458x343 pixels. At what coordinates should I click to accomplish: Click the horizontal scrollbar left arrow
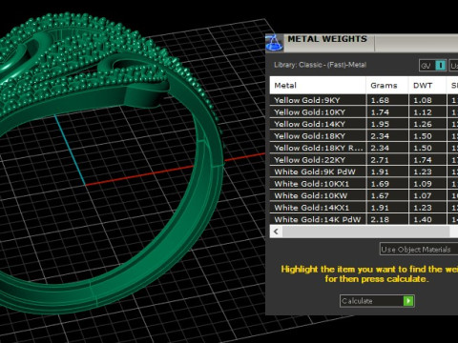point(276,232)
